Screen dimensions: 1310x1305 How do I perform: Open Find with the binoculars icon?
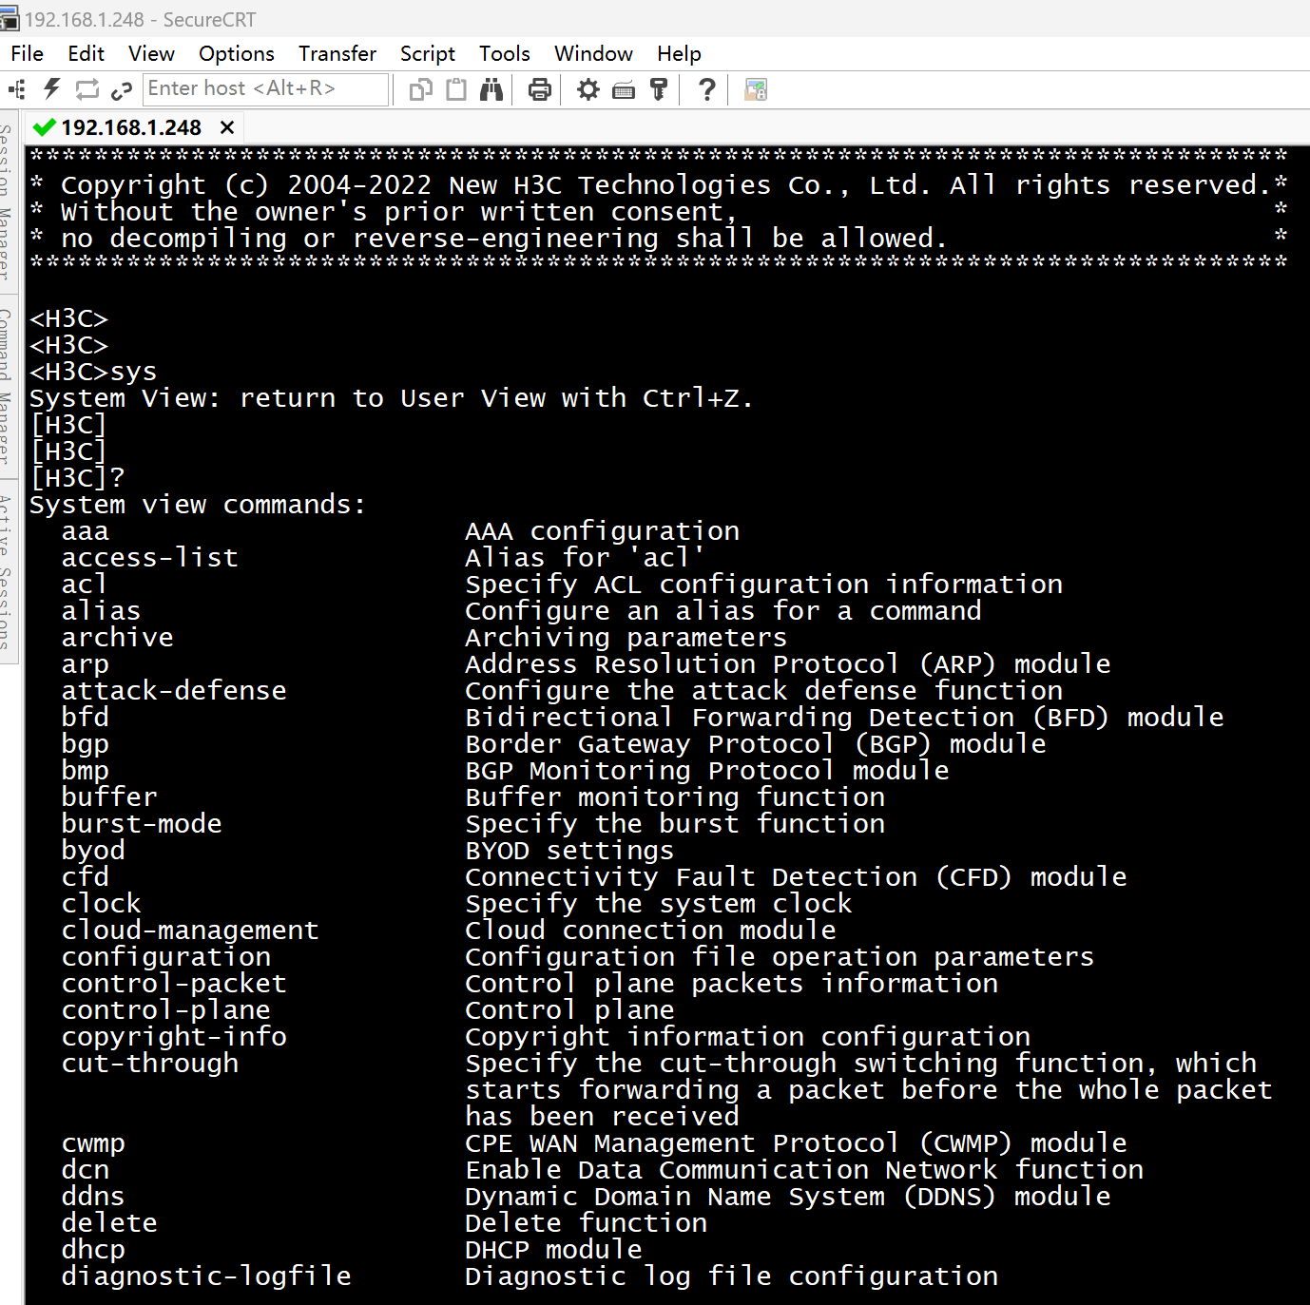coord(491,89)
